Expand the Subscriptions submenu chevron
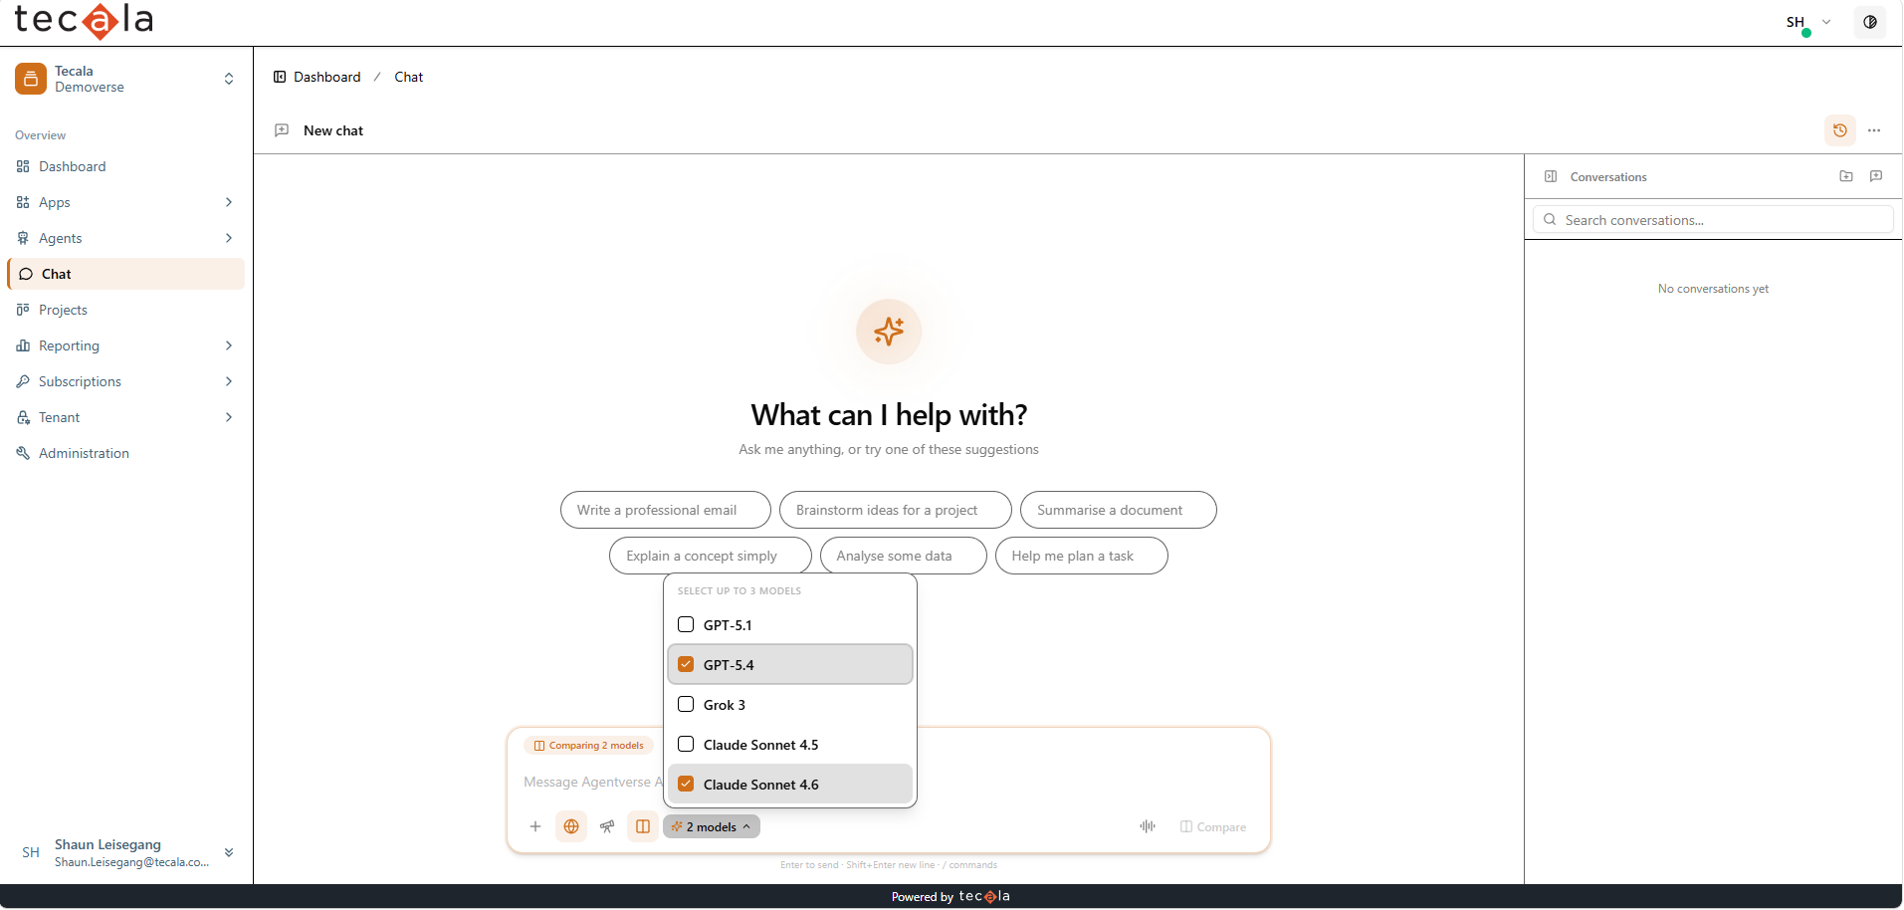The height and width of the screenshot is (910, 1904). pos(229,381)
